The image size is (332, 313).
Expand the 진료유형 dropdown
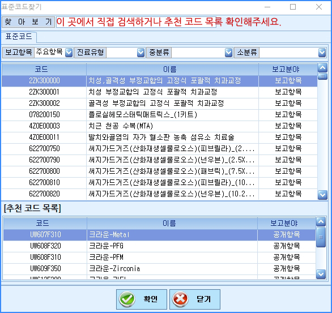pos(141,53)
